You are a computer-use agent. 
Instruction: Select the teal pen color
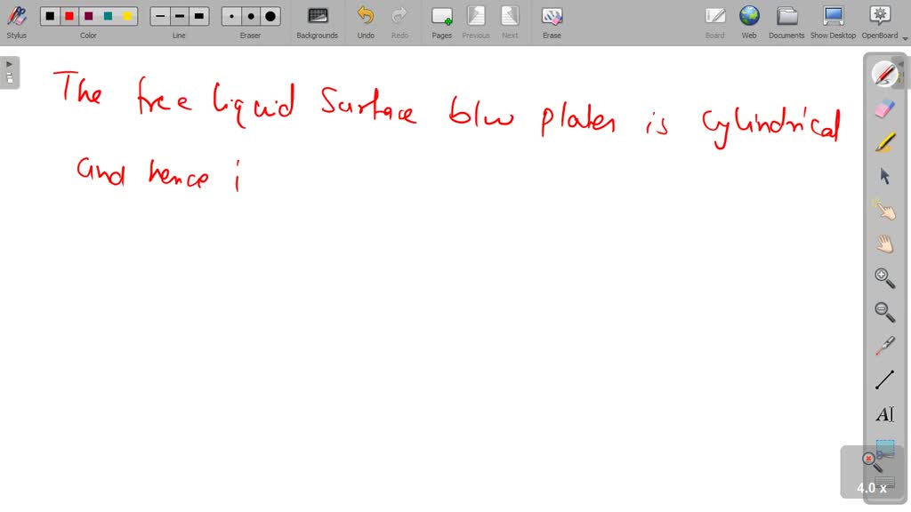108,16
